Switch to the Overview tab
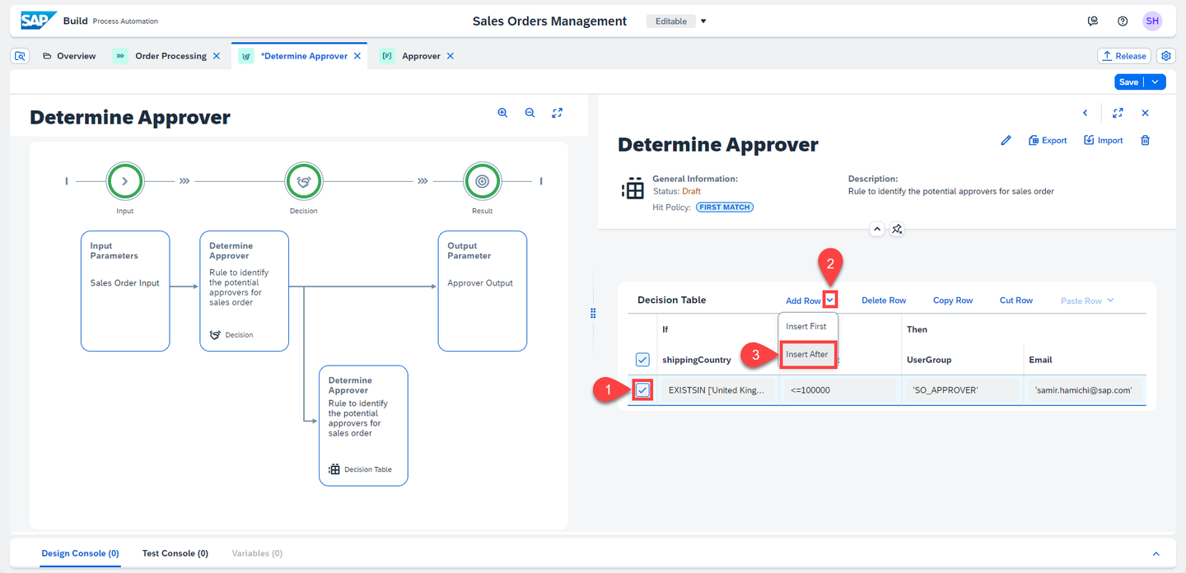 [70, 56]
